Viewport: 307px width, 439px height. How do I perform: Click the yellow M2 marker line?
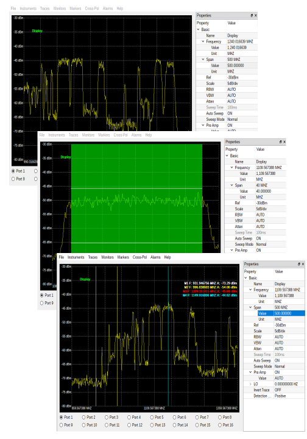[x=117, y=336]
